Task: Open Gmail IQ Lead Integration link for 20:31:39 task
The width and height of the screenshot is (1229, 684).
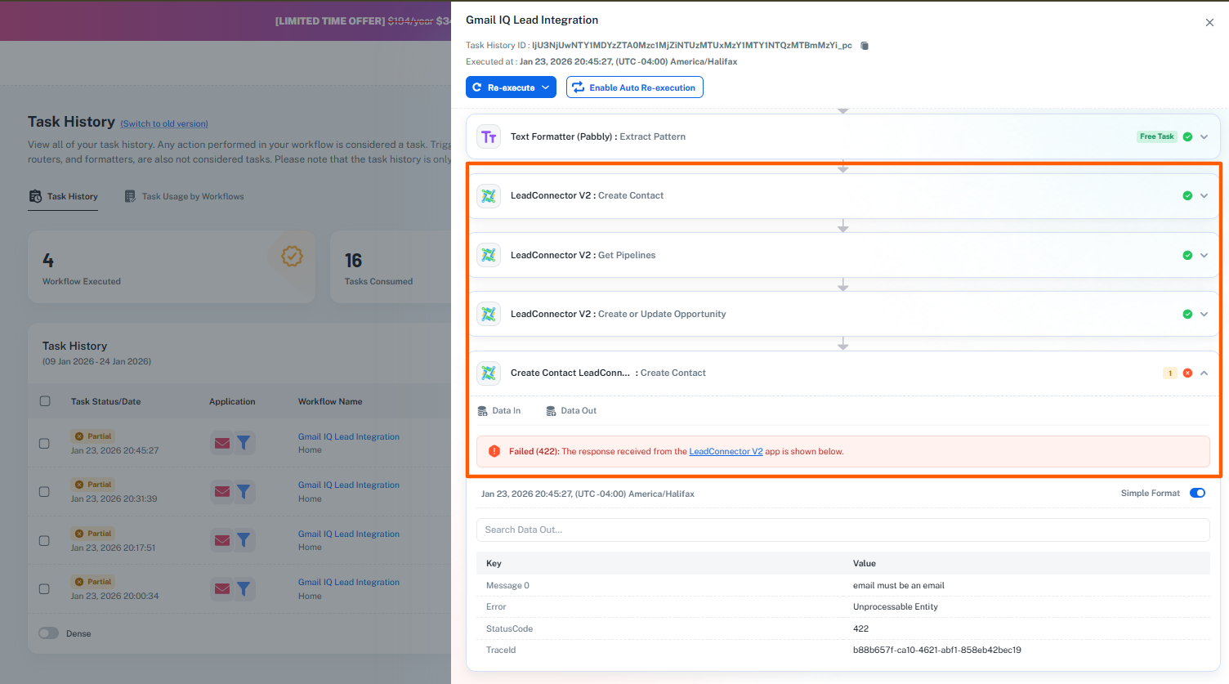Action: 349,485
